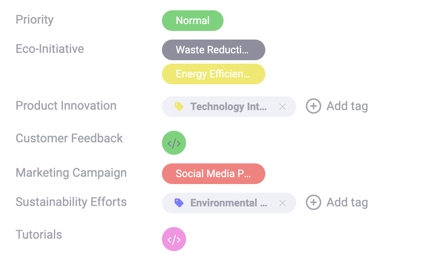Click the plus icon beside Sustainability Efforts
Image resolution: width=435 pixels, height=258 pixels.
click(x=314, y=203)
